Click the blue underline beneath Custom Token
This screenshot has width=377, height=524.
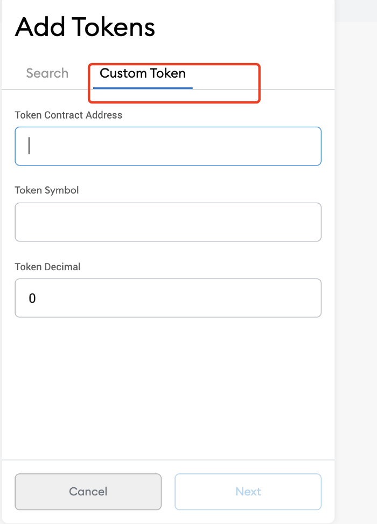point(143,88)
